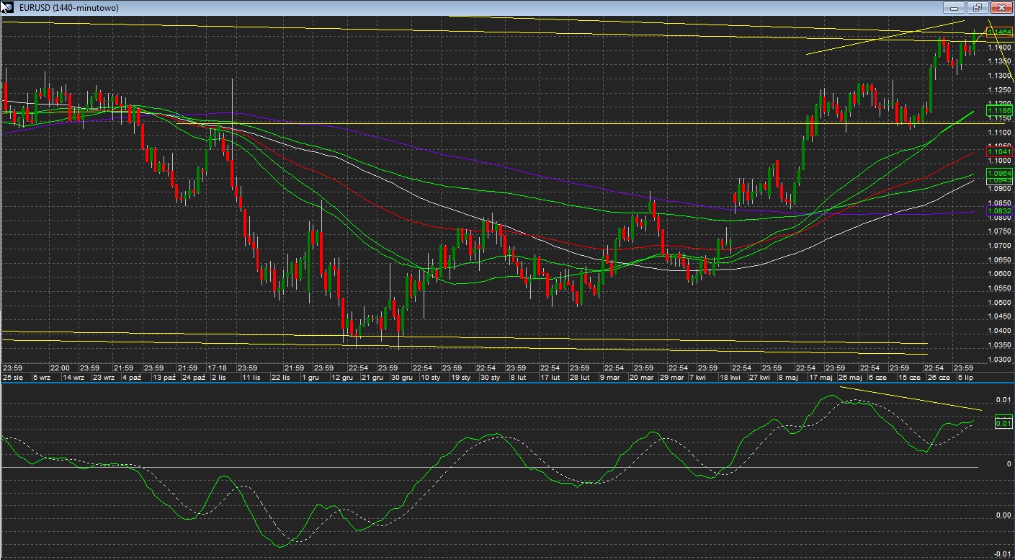Click the 18 kwi date label
Screen dimensions: 1015x560
pyautogui.click(x=730, y=377)
